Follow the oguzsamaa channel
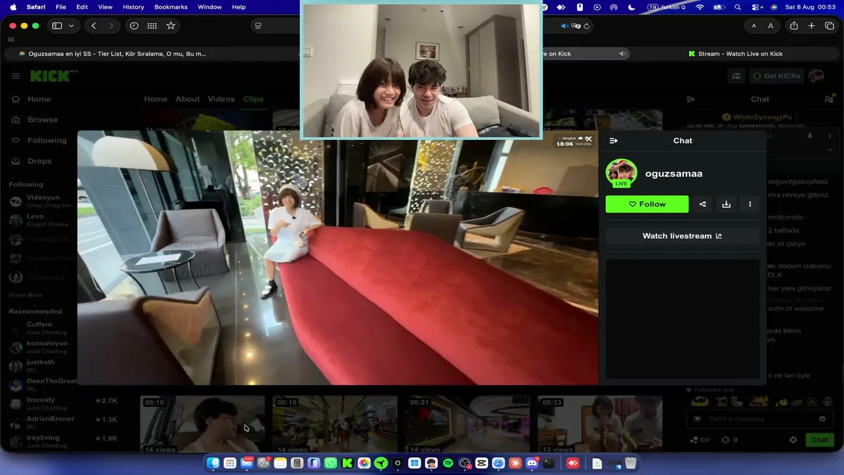The width and height of the screenshot is (844, 475). [x=647, y=205]
